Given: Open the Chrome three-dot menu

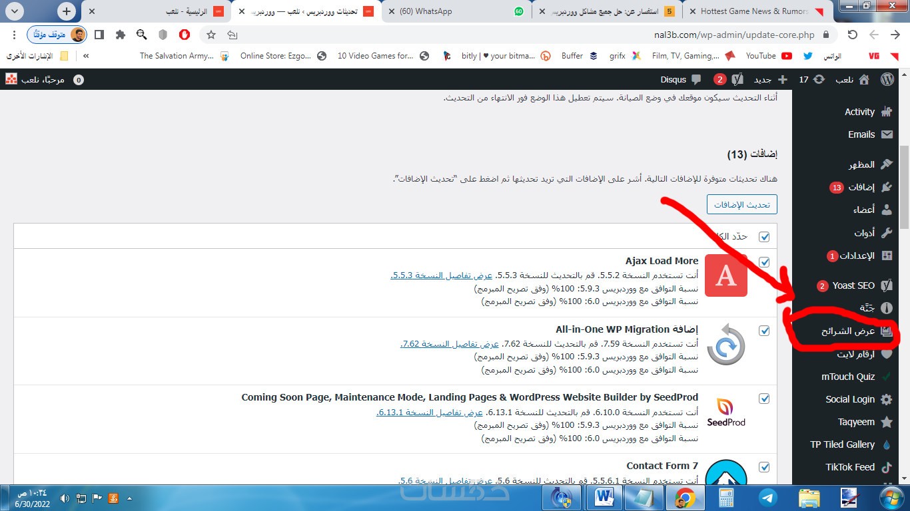Looking at the screenshot, I should 15,35.
